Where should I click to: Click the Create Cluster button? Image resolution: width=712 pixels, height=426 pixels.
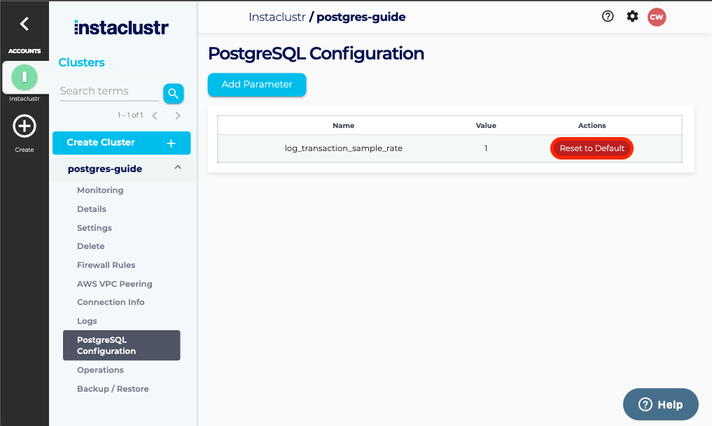point(121,143)
